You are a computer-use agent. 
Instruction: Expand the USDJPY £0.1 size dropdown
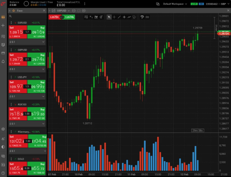pyautogui.click(x=27, y=96)
